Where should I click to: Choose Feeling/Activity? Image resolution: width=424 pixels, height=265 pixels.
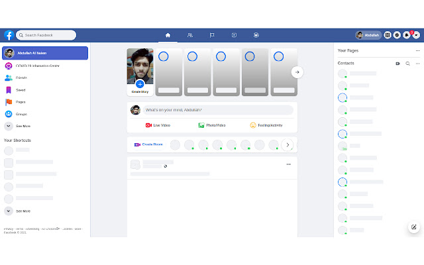(266, 125)
